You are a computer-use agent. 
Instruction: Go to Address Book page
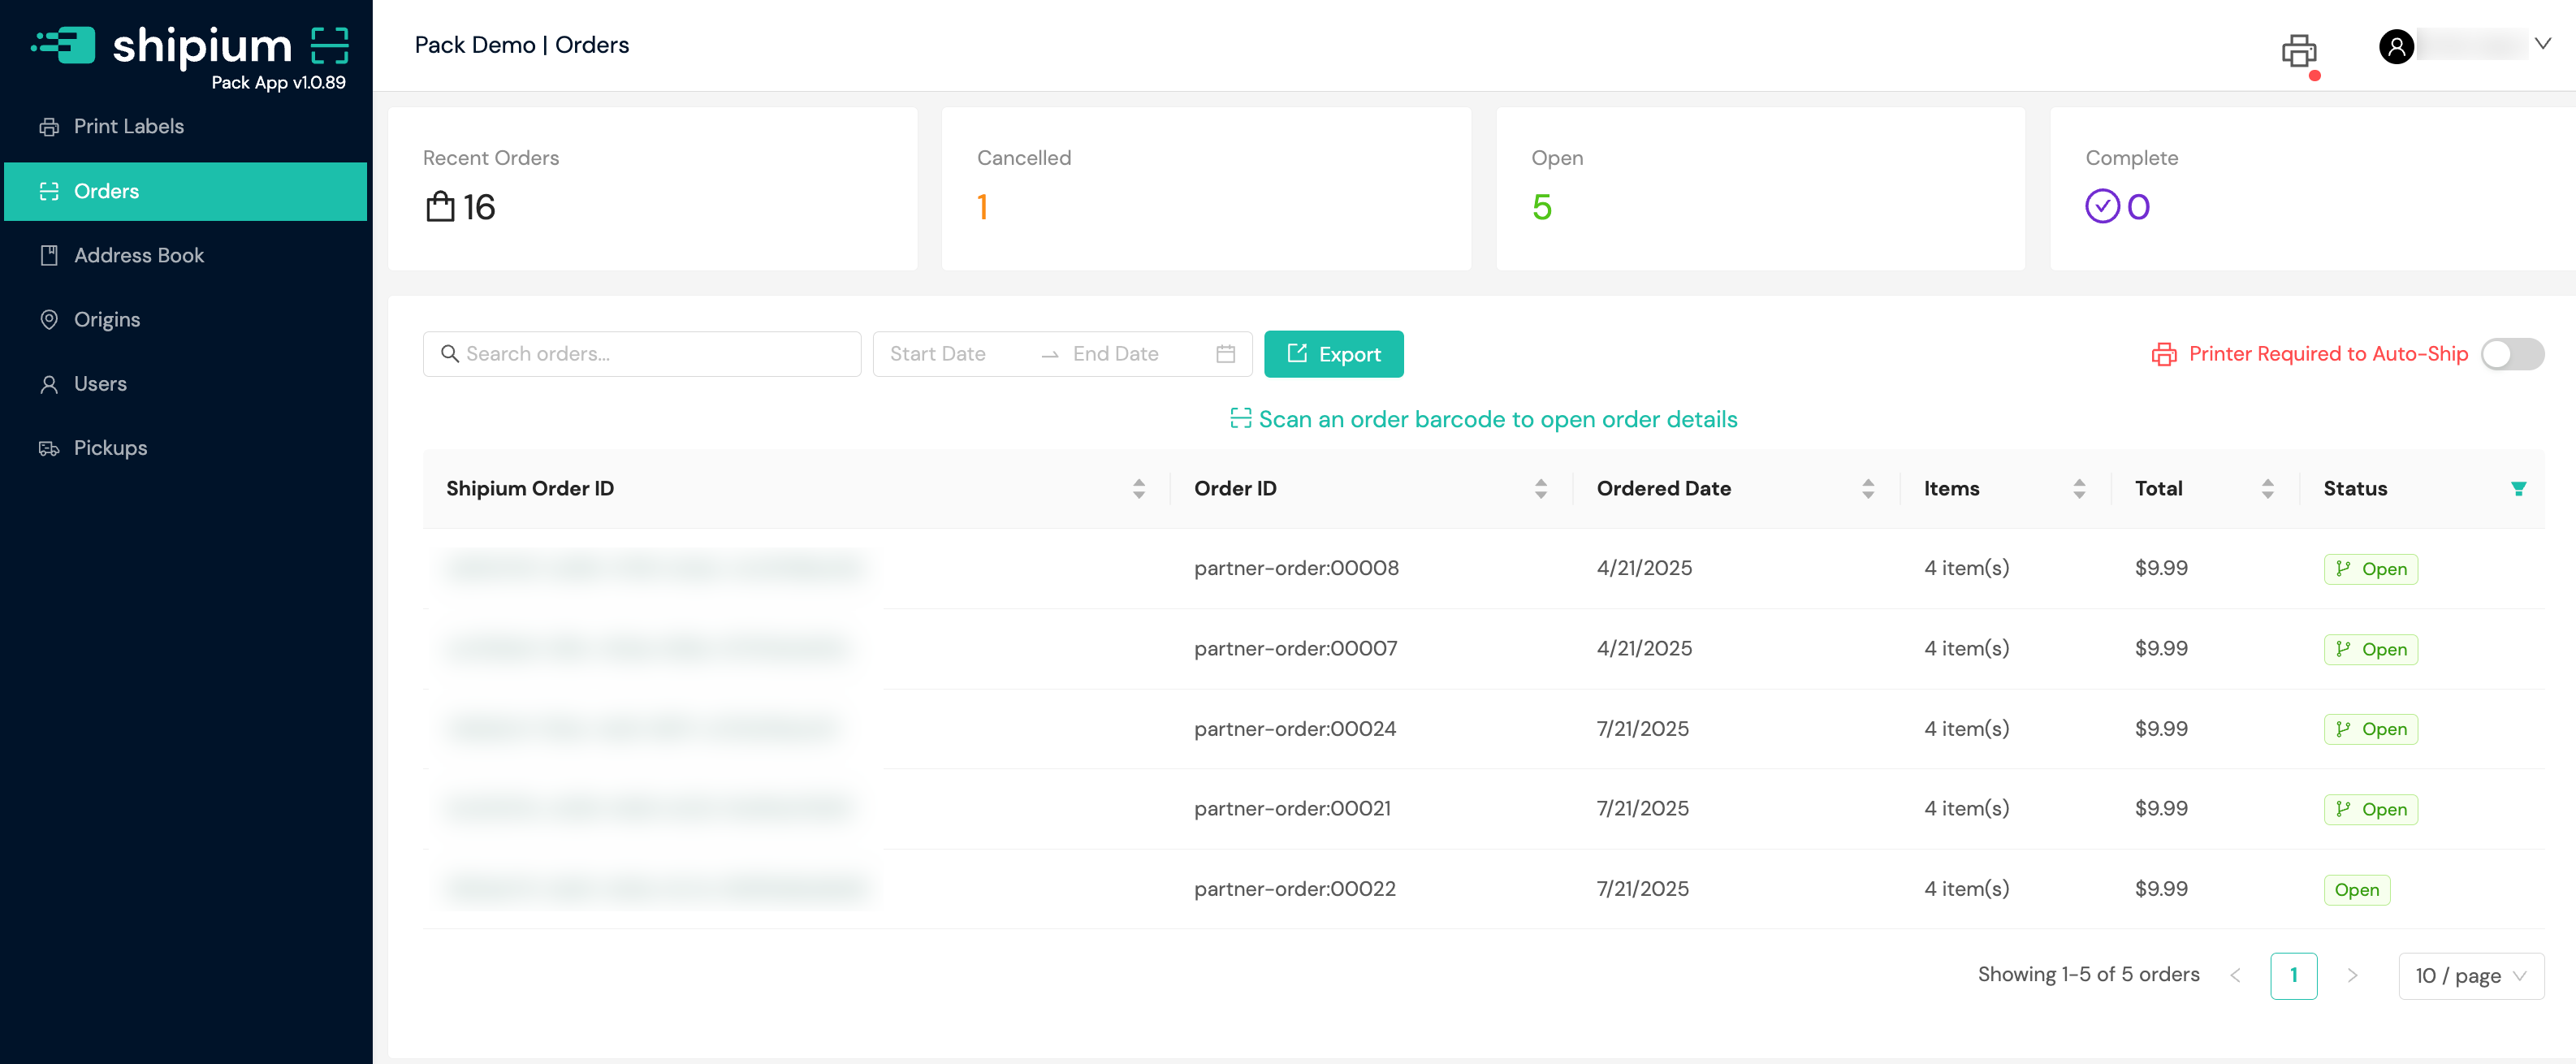coord(138,255)
